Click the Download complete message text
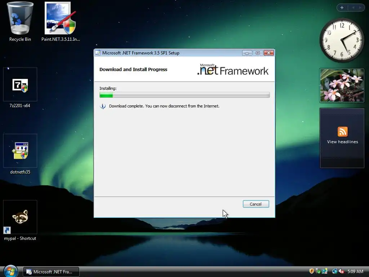 coord(164,106)
